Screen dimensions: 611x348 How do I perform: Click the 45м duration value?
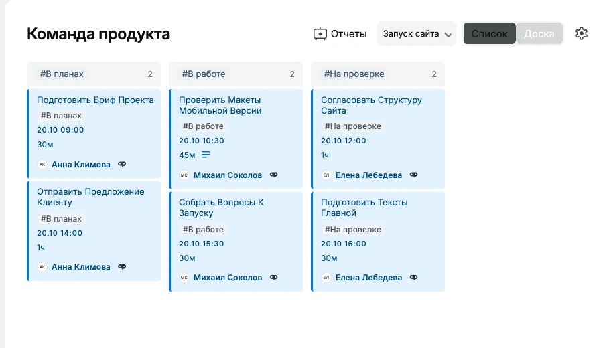[x=187, y=155]
